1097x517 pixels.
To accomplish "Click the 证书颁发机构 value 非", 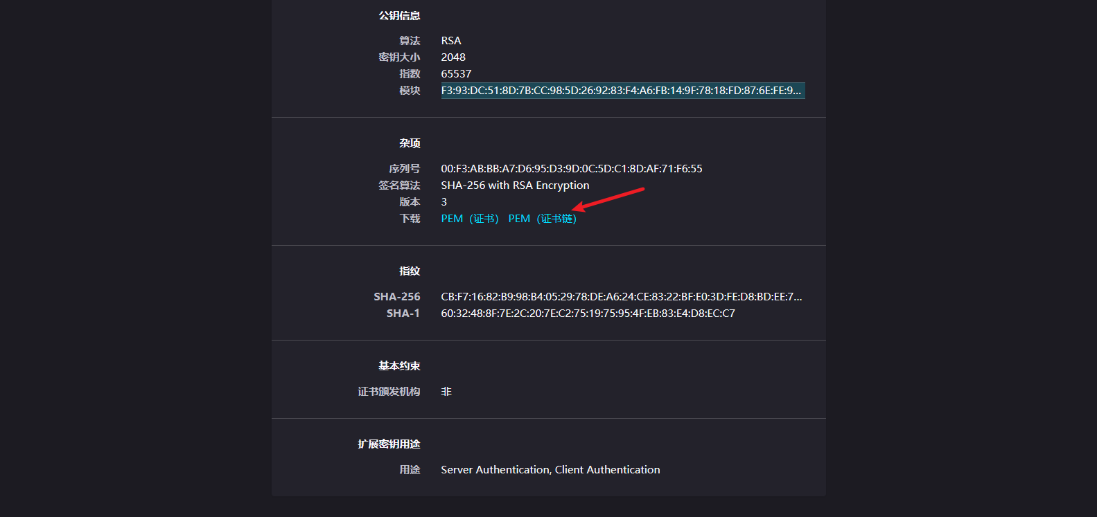I will pos(446,392).
